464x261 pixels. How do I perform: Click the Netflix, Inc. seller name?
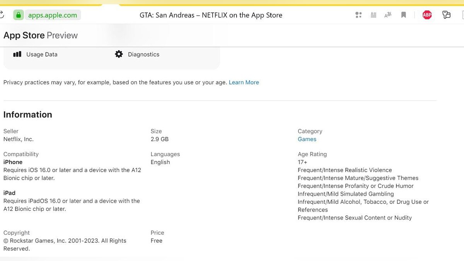[x=19, y=139]
